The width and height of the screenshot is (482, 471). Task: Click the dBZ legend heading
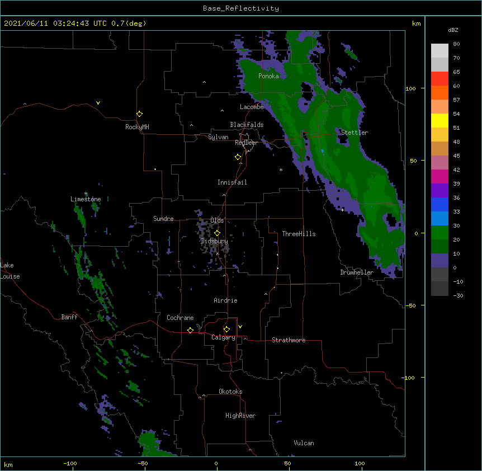pyautogui.click(x=453, y=30)
